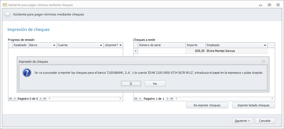Go to next record in Progreso de emisión
The width and height of the screenshot is (284, 129).
[x=40, y=99]
